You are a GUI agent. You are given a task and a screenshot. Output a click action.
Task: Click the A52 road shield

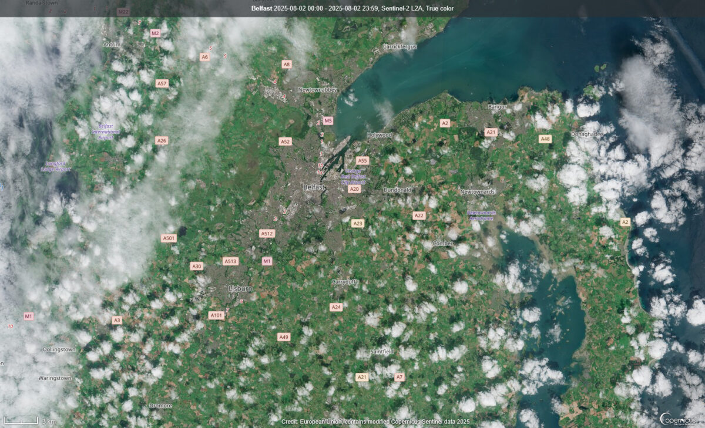[x=285, y=141]
